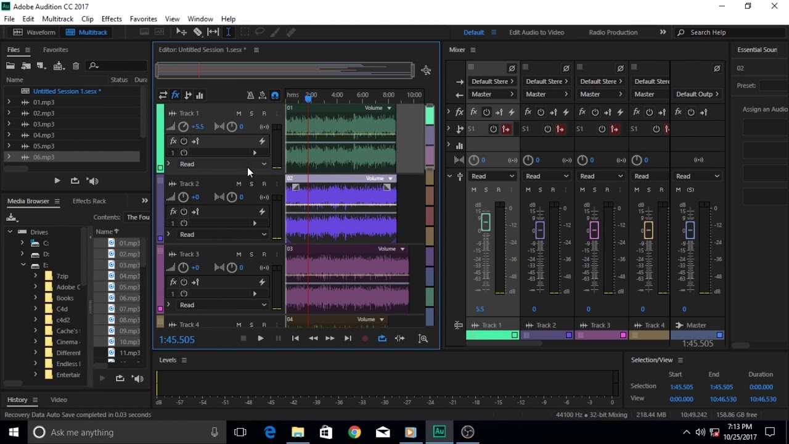The height and width of the screenshot is (444, 789).
Task: Toggle Auto-Play speaker icon in Files panel
Action: (x=92, y=181)
